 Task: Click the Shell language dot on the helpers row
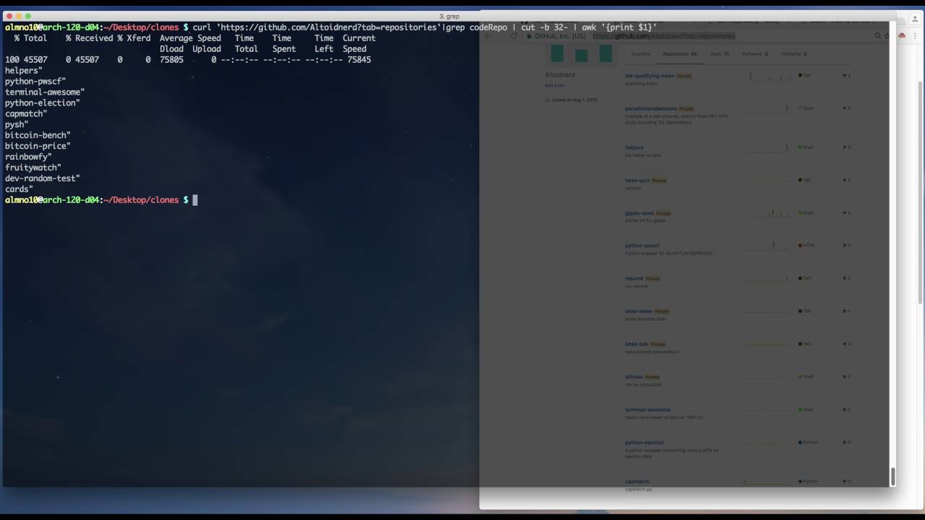[801, 147]
